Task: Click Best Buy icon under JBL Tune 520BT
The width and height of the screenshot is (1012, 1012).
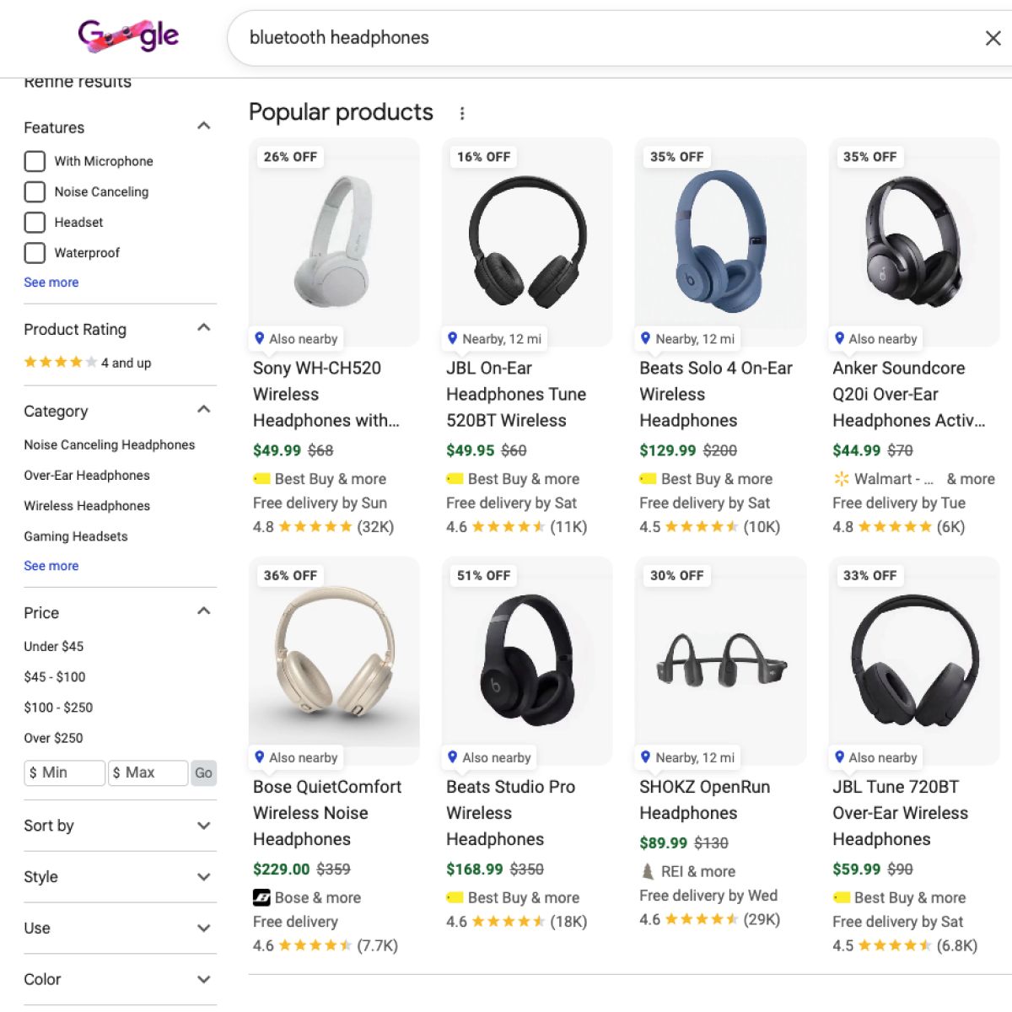Action: pyautogui.click(x=455, y=479)
